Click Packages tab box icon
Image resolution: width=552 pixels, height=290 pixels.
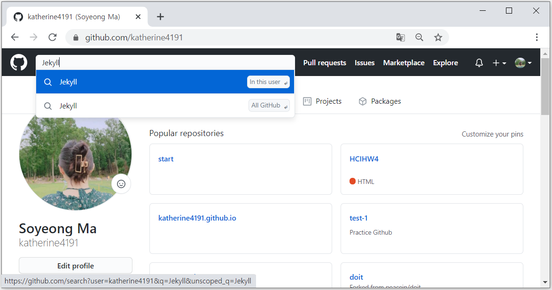pyautogui.click(x=363, y=101)
